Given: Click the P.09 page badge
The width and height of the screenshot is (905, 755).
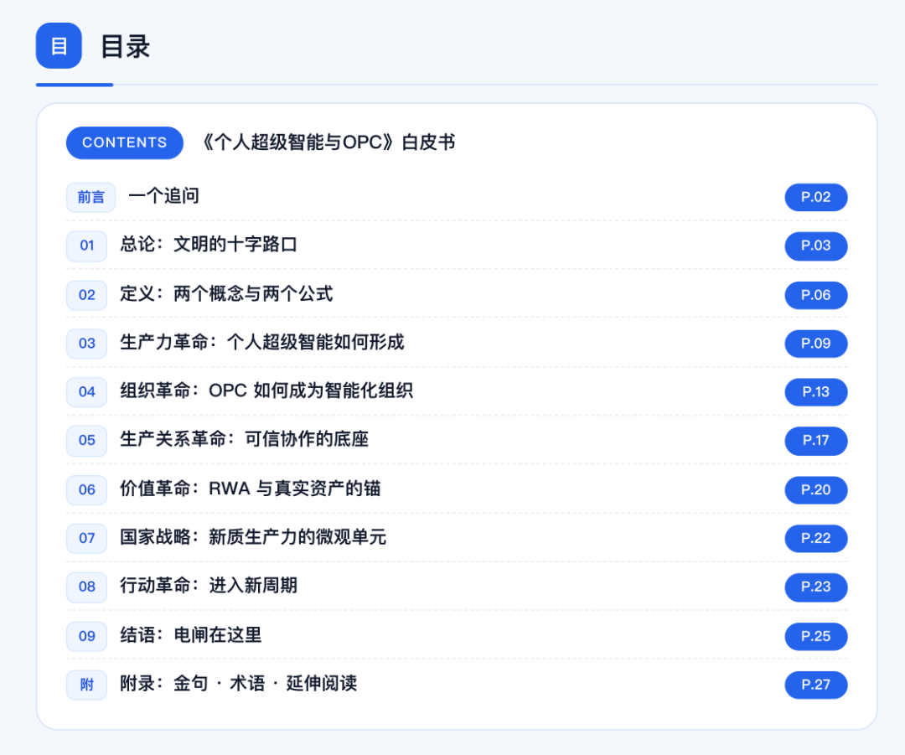Looking at the screenshot, I should (x=816, y=344).
